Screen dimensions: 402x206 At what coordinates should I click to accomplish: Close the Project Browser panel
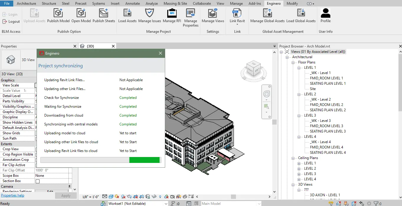click(x=400, y=46)
